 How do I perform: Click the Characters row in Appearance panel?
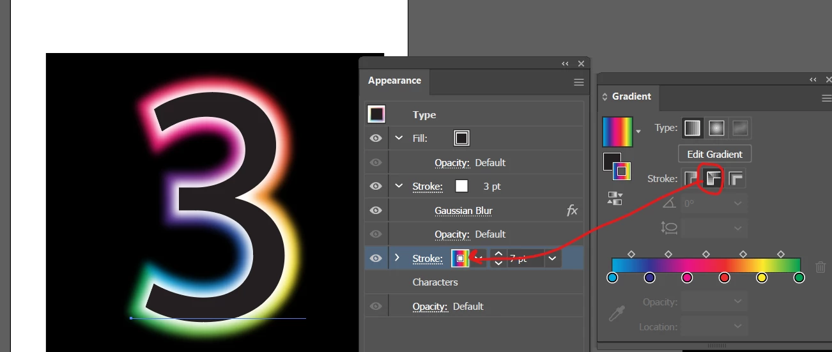coord(474,282)
